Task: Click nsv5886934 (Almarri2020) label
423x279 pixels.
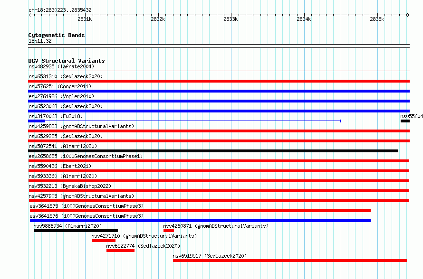Action: point(67,226)
